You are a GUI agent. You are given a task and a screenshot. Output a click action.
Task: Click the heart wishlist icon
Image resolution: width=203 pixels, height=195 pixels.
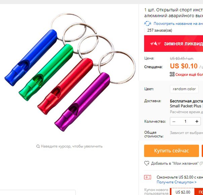point(147,163)
